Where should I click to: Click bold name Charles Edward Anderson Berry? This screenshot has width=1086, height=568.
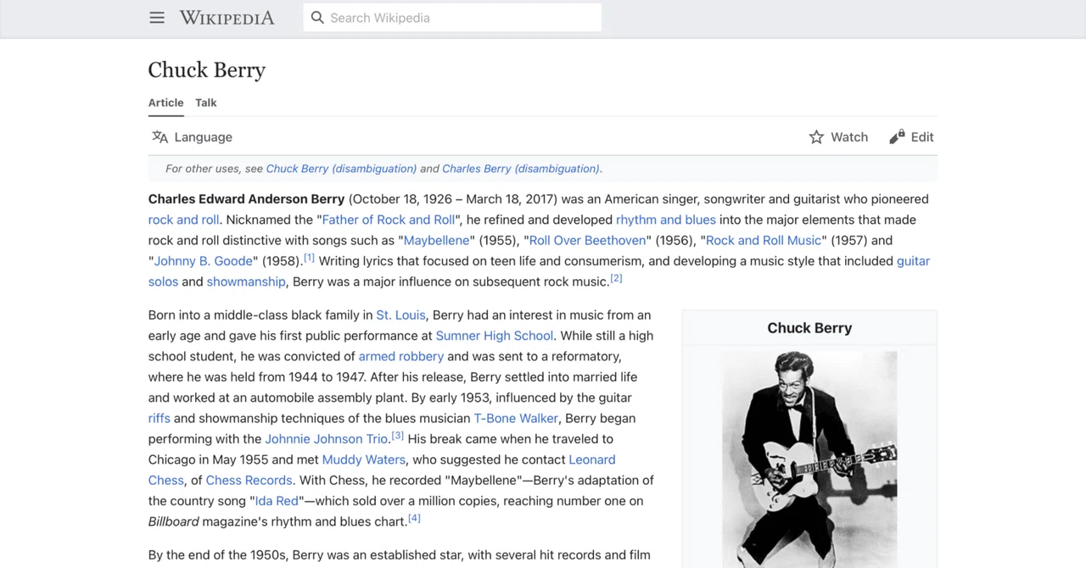point(246,199)
